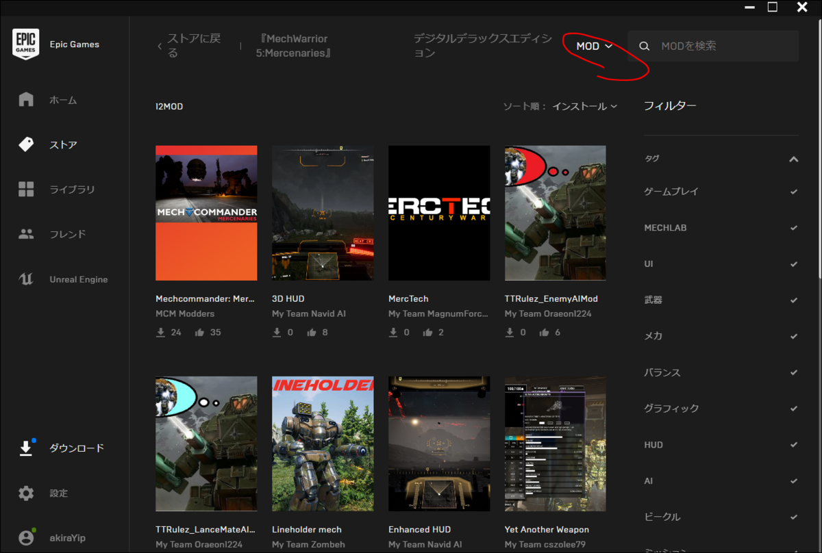Open the 3D HUD mod title

click(288, 298)
